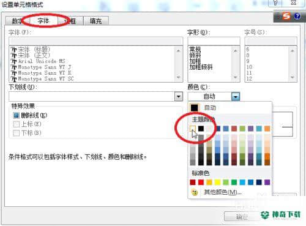The width and height of the screenshot is (306, 226).
Task: Click the More Colors palette icon
Action: point(195,192)
